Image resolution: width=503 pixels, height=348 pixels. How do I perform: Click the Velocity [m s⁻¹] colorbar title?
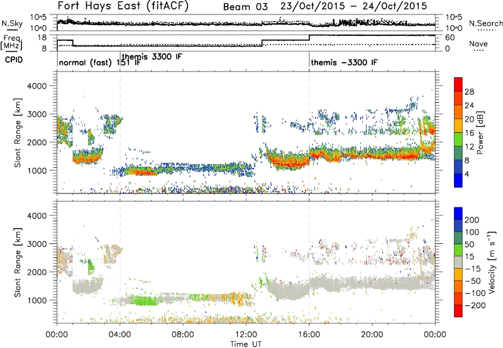pos(492,262)
